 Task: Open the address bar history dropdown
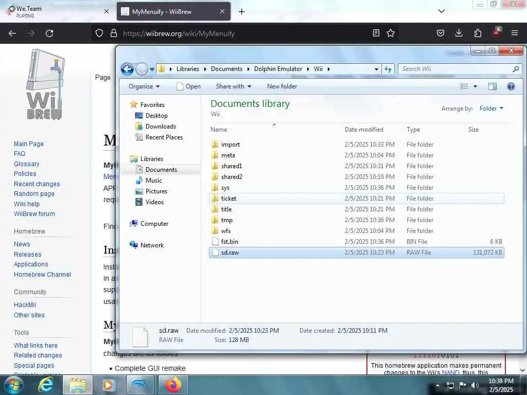click(x=376, y=69)
